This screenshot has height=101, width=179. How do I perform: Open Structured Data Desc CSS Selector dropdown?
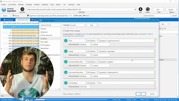pos(92,72)
